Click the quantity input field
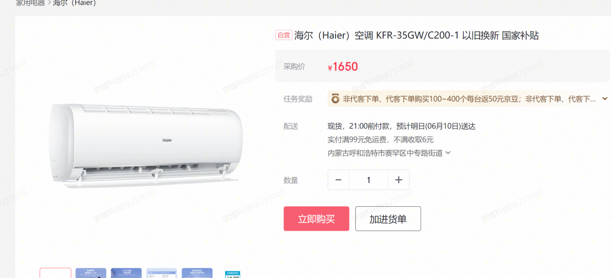 point(369,180)
